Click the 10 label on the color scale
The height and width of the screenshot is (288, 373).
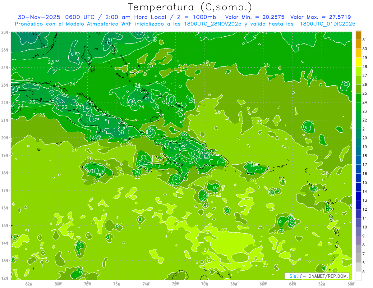(365, 227)
